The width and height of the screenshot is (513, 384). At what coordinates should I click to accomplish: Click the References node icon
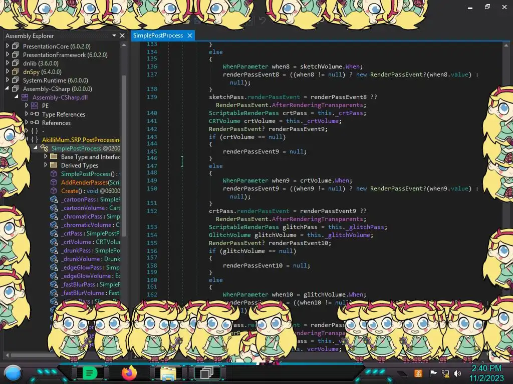pos(35,122)
